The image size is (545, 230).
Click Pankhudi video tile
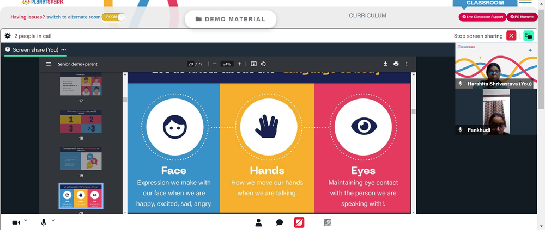pyautogui.click(x=496, y=111)
